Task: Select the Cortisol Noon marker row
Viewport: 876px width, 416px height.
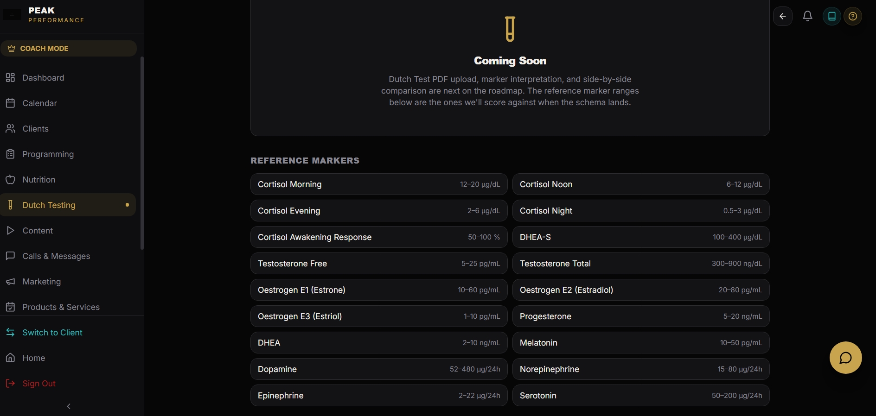Action: [x=641, y=184]
